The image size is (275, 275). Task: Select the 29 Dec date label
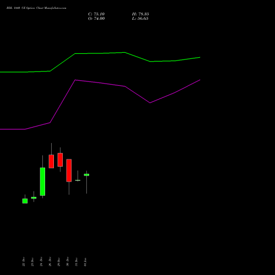(x=59, y=262)
